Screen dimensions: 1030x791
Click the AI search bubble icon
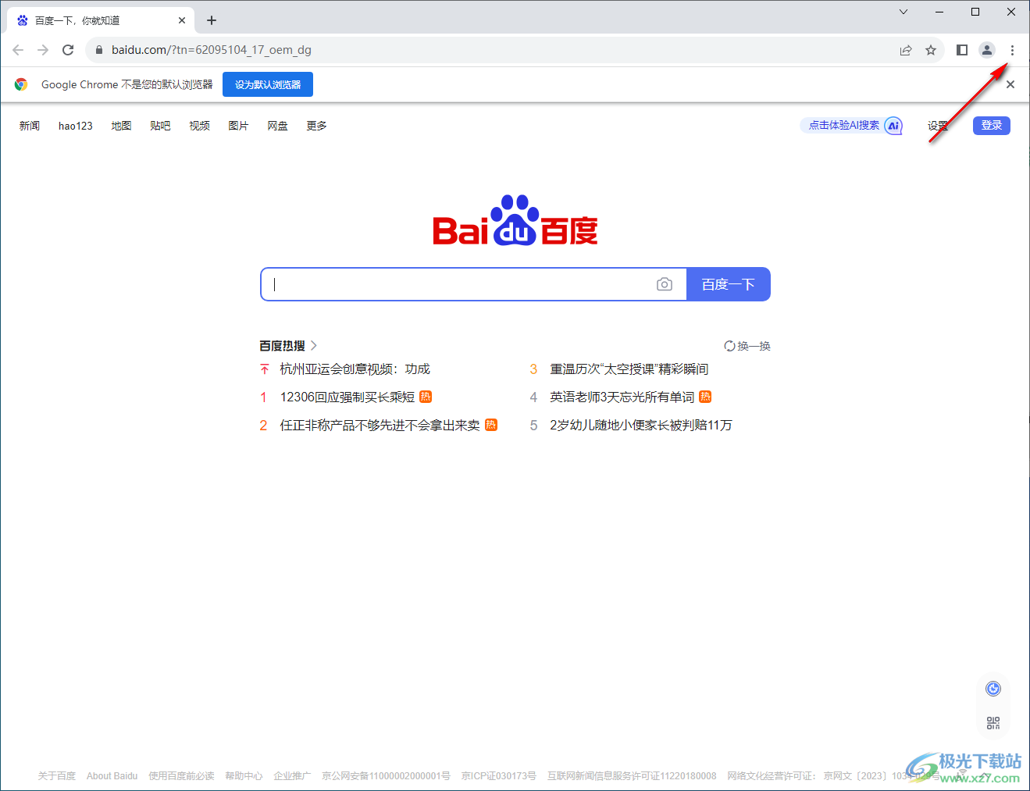pyautogui.click(x=894, y=126)
